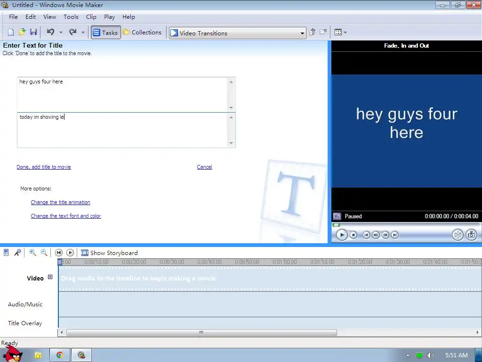Open the File menu
This screenshot has height=362, width=482.
click(x=13, y=17)
